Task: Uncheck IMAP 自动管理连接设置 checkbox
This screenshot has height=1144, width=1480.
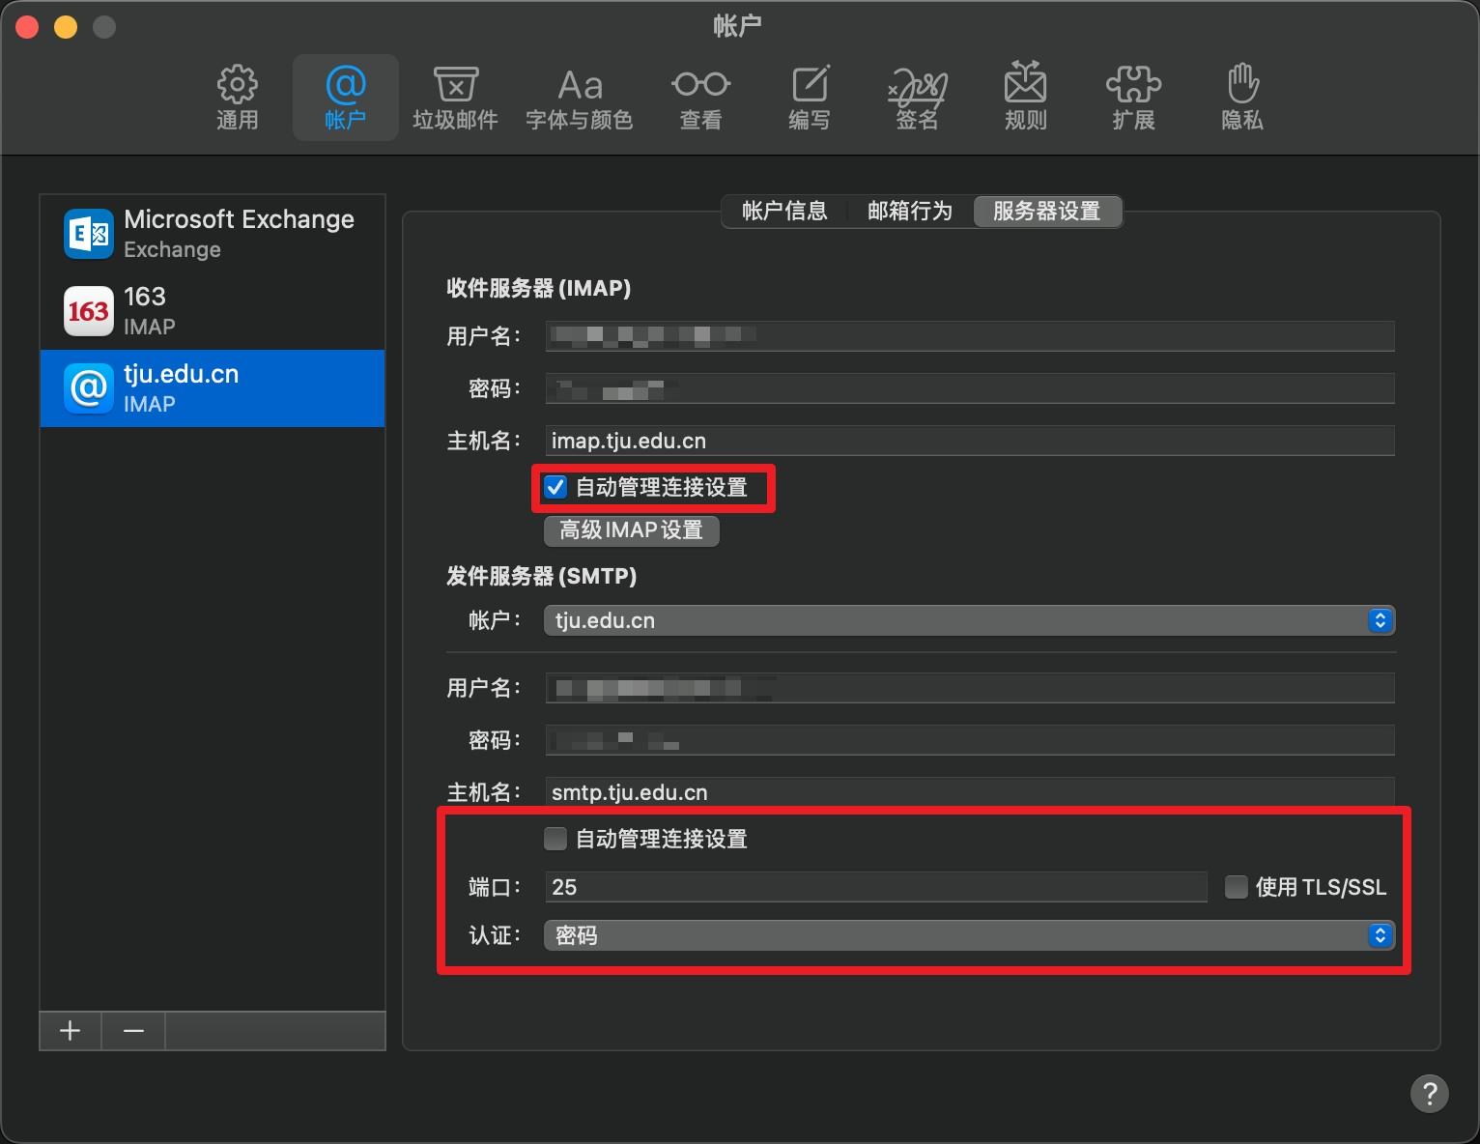Action: click(x=555, y=488)
